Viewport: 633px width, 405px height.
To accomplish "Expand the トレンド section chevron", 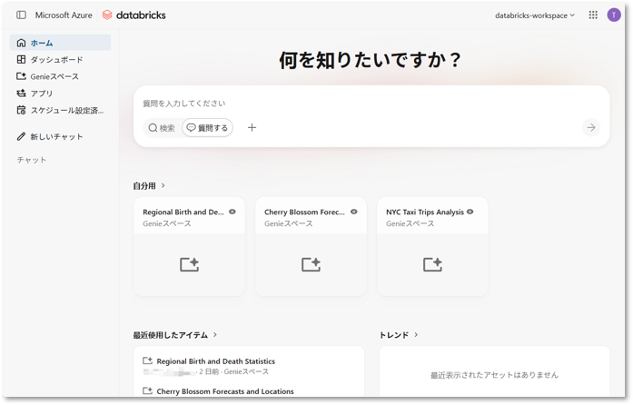I will (x=416, y=335).
